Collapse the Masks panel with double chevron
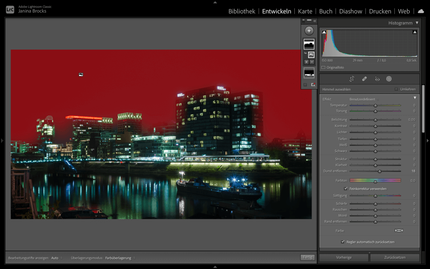The height and width of the screenshot is (269, 430). coord(315,21)
